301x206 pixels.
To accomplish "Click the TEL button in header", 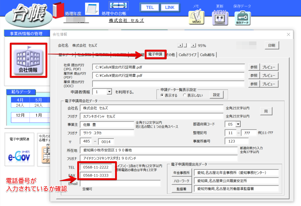I will [x=150, y=8].
